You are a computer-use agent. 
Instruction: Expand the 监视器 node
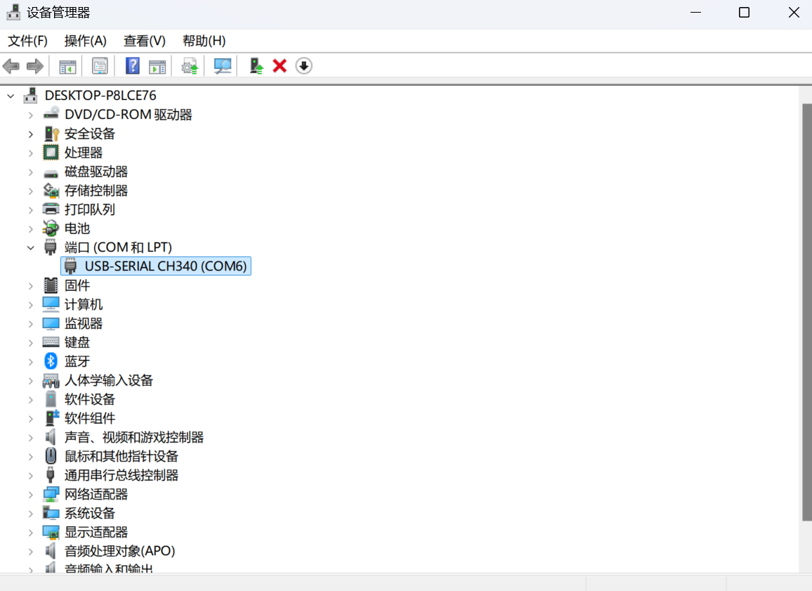(30, 324)
